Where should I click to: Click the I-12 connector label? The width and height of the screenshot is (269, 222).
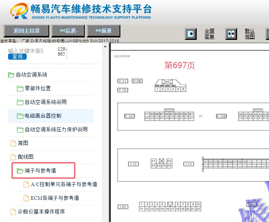pos(133,164)
